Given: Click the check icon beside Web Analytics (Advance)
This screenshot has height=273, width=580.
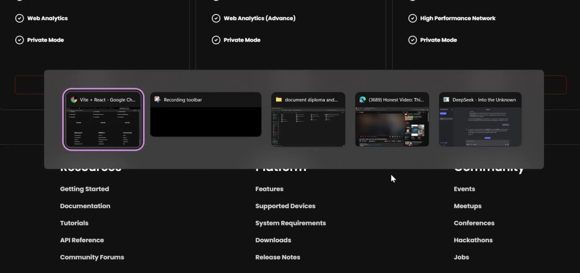Looking at the screenshot, I should pyautogui.click(x=216, y=18).
